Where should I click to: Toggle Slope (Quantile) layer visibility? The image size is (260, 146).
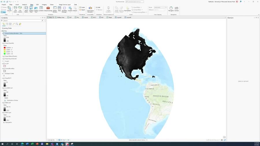[x=4, y=43]
